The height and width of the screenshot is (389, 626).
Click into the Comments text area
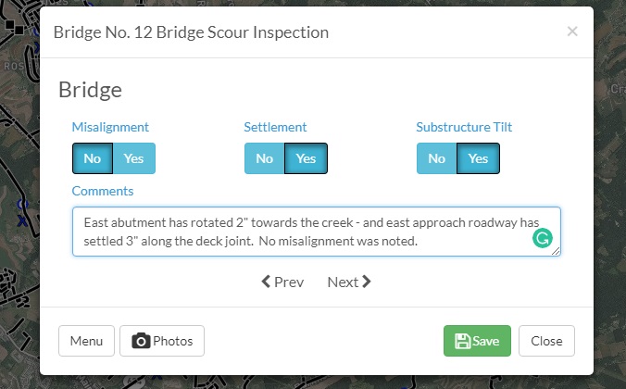(x=316, y=232)
